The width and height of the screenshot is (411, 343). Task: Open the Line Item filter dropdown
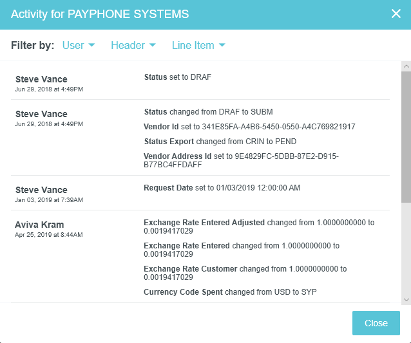pyautogui.click(x=198, y=45)
